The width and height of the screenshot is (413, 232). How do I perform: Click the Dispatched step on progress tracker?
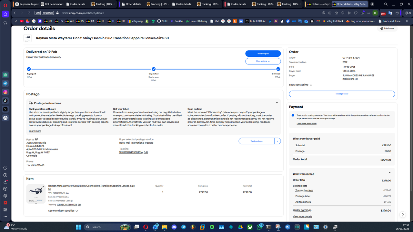coord(154,69)
